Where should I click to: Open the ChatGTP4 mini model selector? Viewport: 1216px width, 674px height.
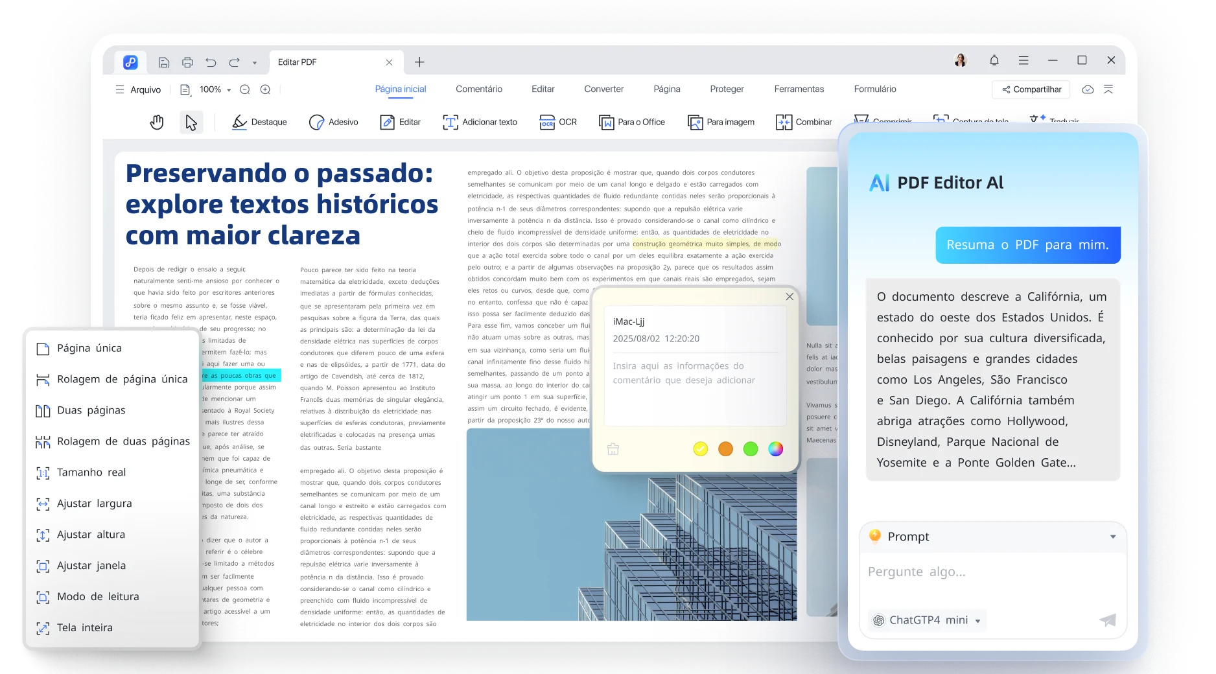pos(928,620)
